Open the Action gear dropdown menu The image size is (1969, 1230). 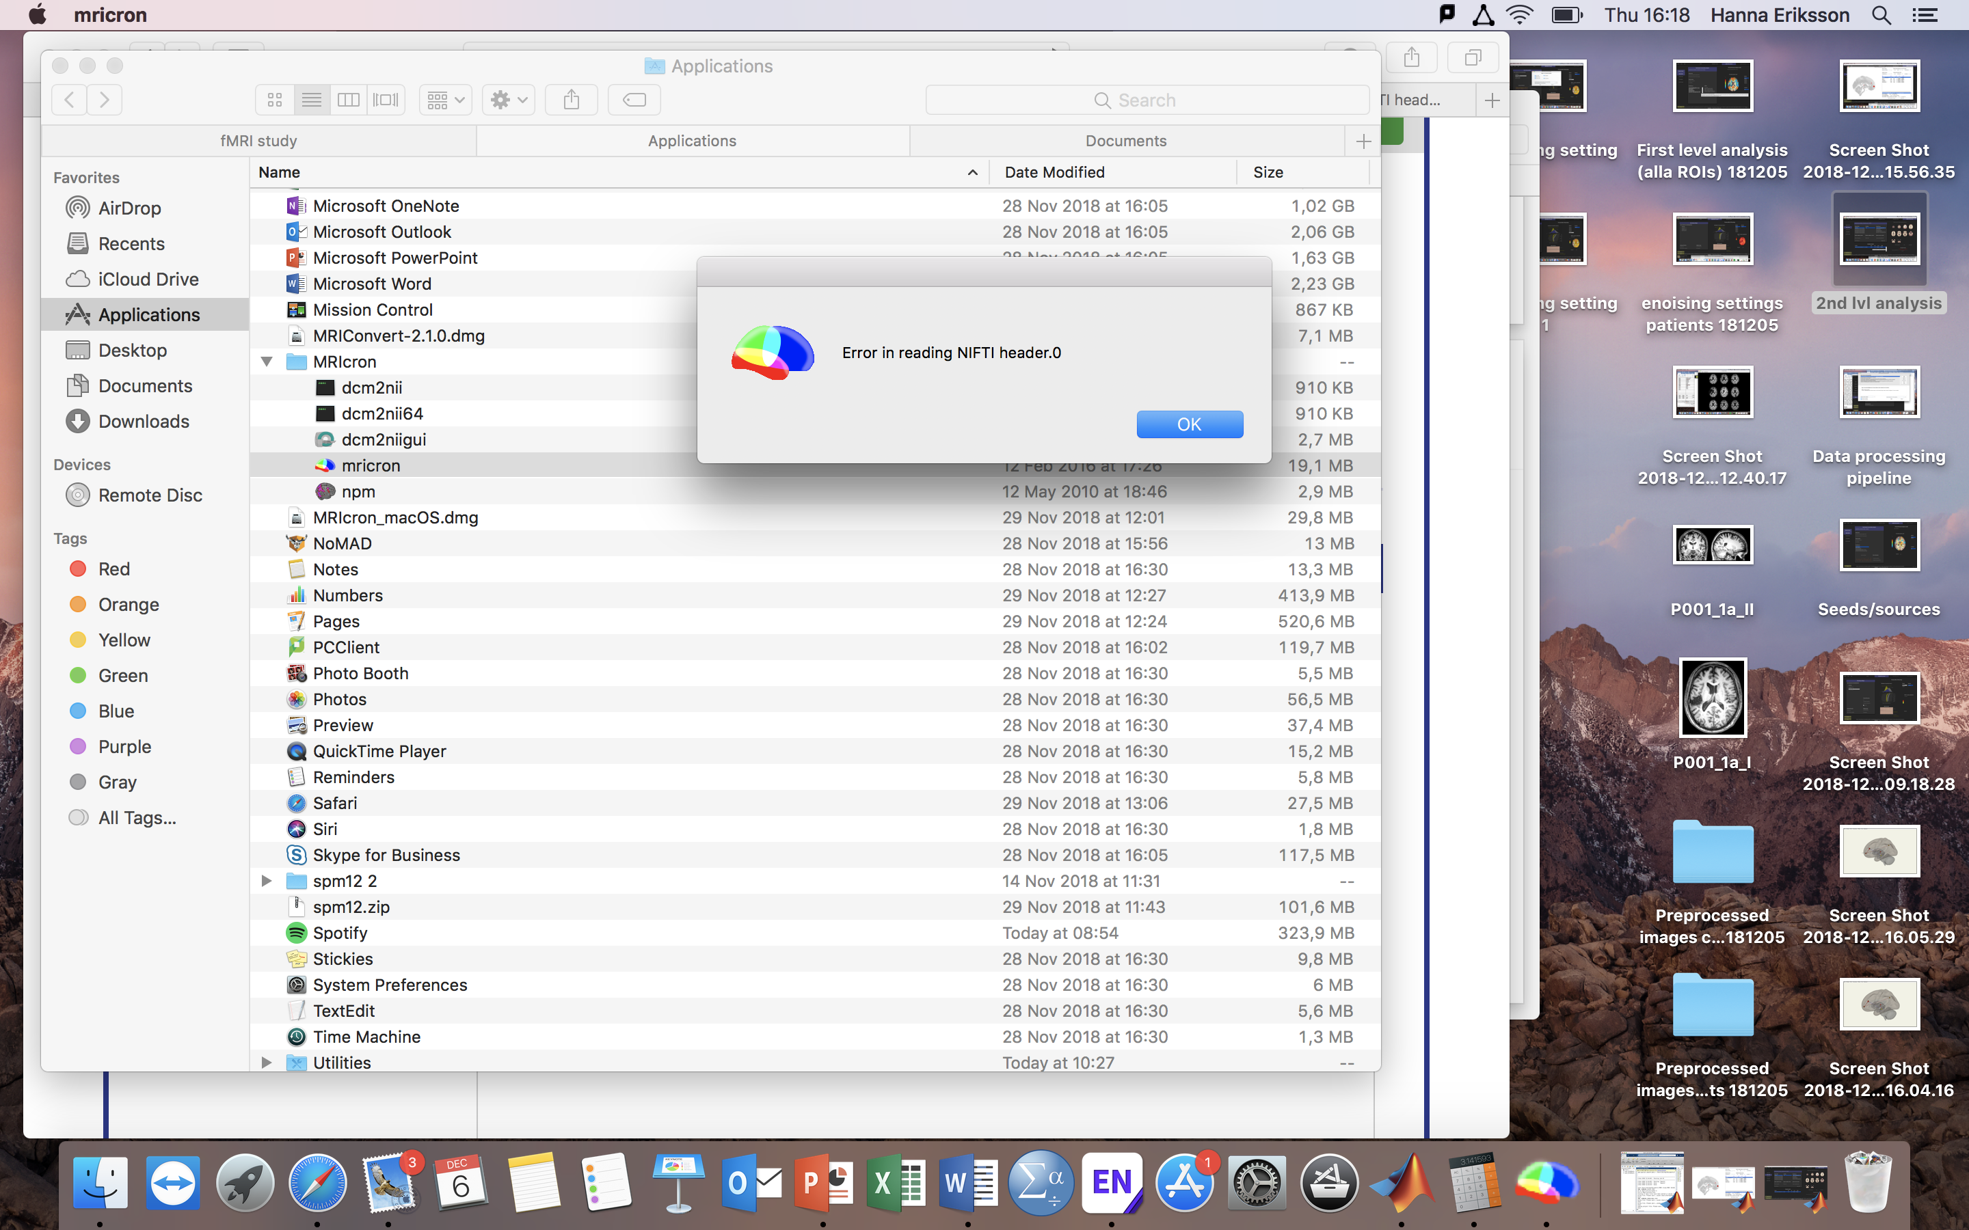pyautogui.click(x=509, y=100)
